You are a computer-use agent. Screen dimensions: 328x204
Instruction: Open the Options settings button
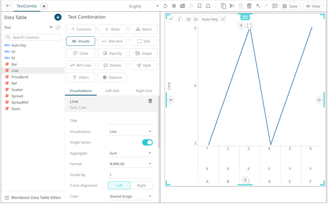point(112,77)
